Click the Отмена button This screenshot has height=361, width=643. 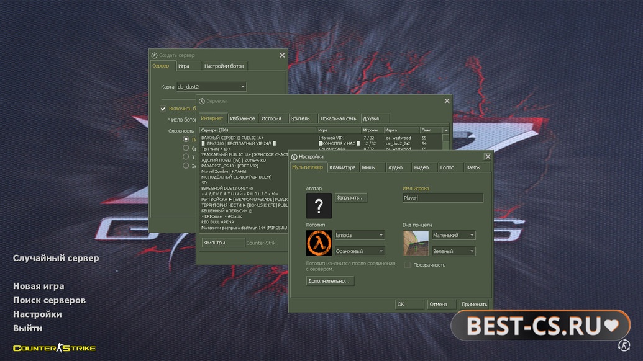[441, 304]
